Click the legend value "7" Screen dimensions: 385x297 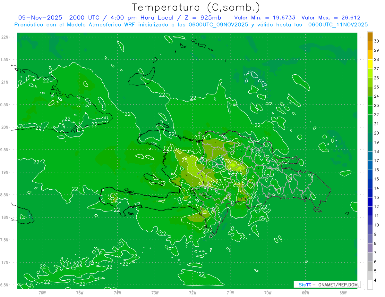[x=376, y=252]
